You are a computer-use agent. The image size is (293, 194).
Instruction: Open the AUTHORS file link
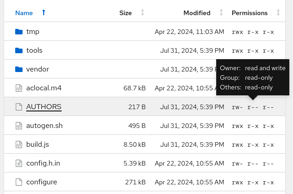pyautogui.click(x=44, y=107)
